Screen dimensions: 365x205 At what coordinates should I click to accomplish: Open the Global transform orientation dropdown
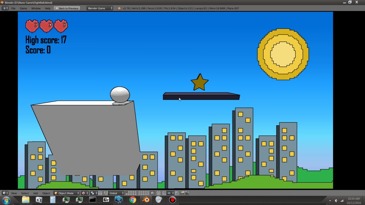click(x=114, y=193)
